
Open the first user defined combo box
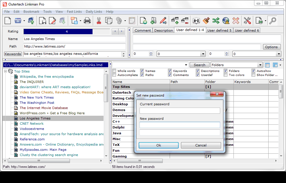[x=203, y=54]
